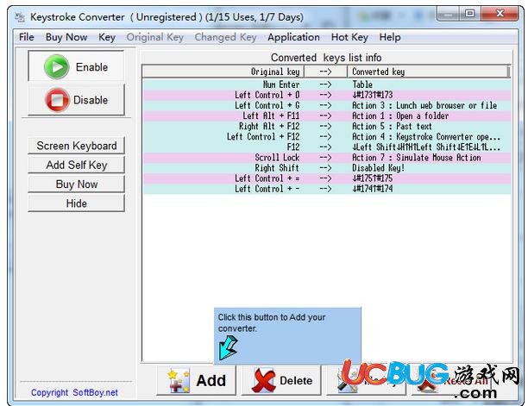Viewport: 528px width, 406px height.
Task: Open the Application menu
Action: [x=293, y=37]
